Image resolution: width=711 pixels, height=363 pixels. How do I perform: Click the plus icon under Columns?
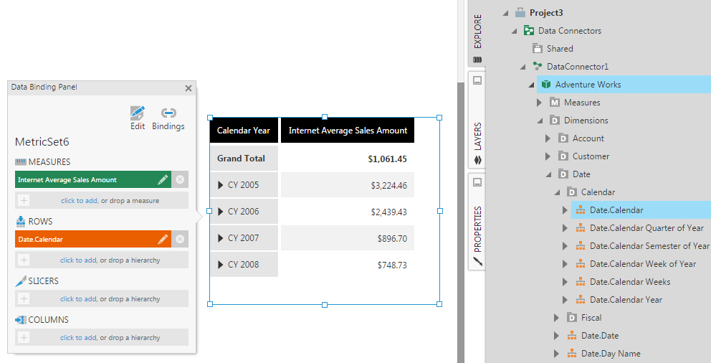point(24,338)
